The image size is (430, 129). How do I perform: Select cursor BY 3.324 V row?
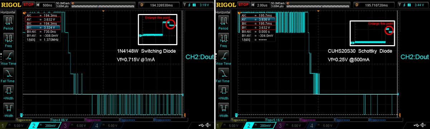[43, 27]
